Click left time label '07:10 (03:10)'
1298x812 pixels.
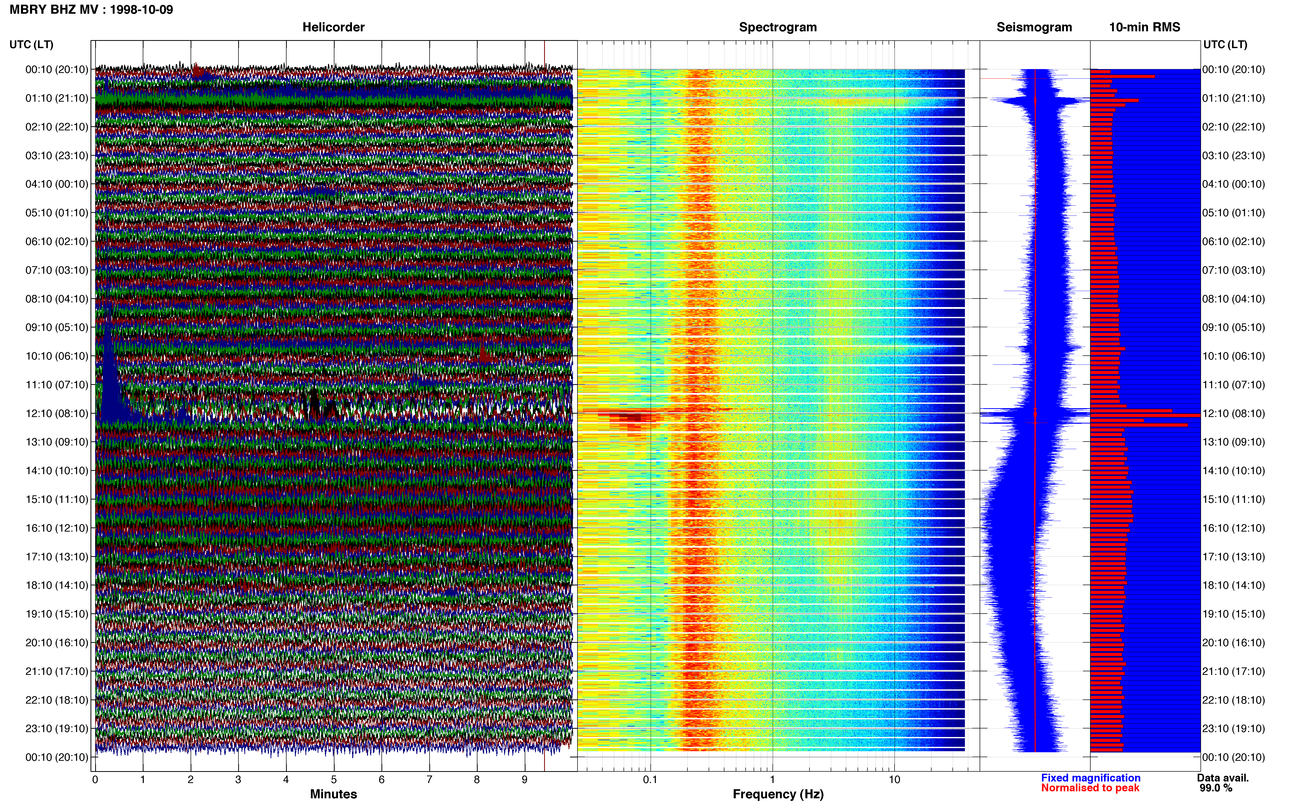[x=57, y=270]
